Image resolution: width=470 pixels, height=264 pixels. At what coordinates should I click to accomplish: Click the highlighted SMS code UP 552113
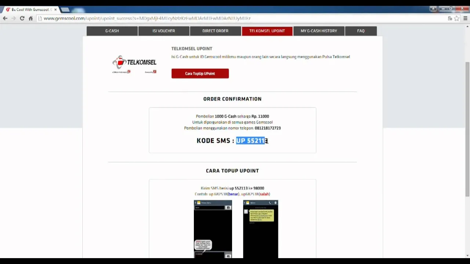pos(252,141)
